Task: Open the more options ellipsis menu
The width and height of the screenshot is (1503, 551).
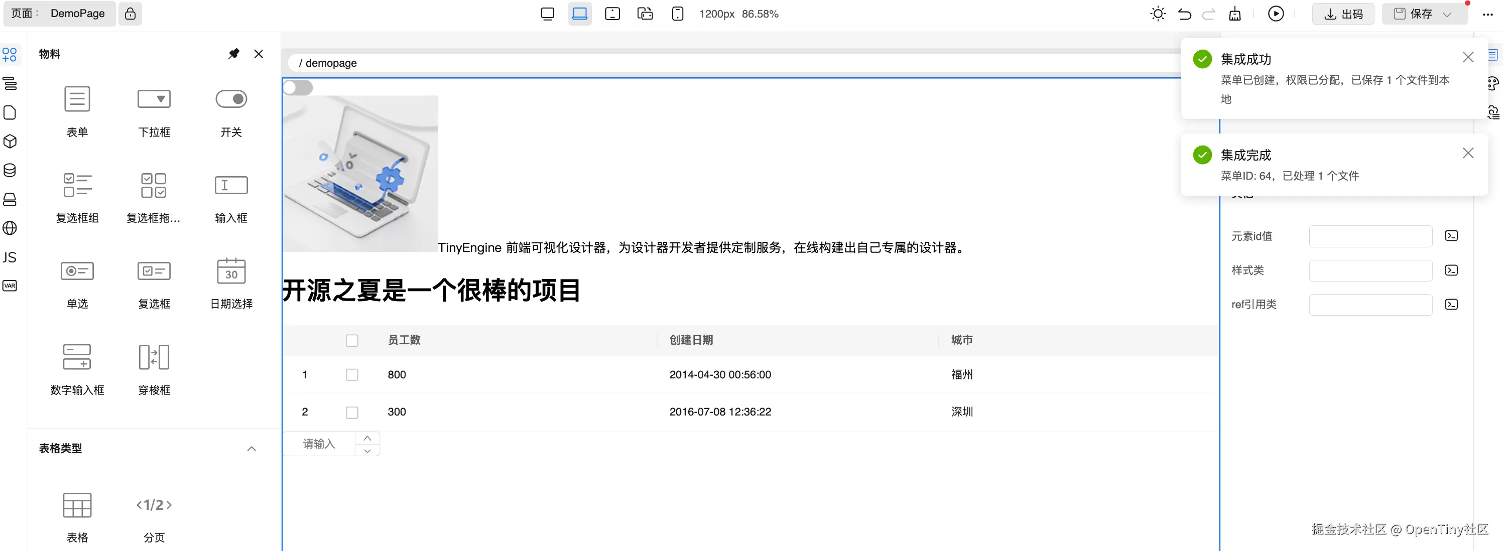Action: 1487,14
